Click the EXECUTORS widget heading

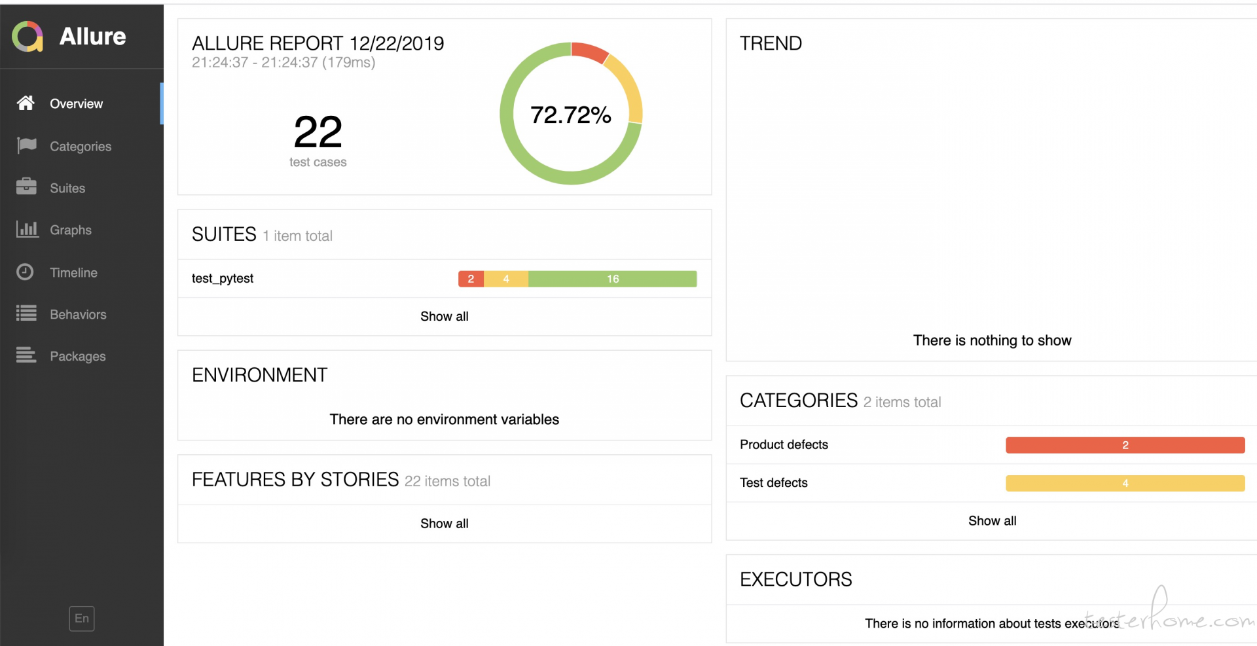click(x=796, y=579)
